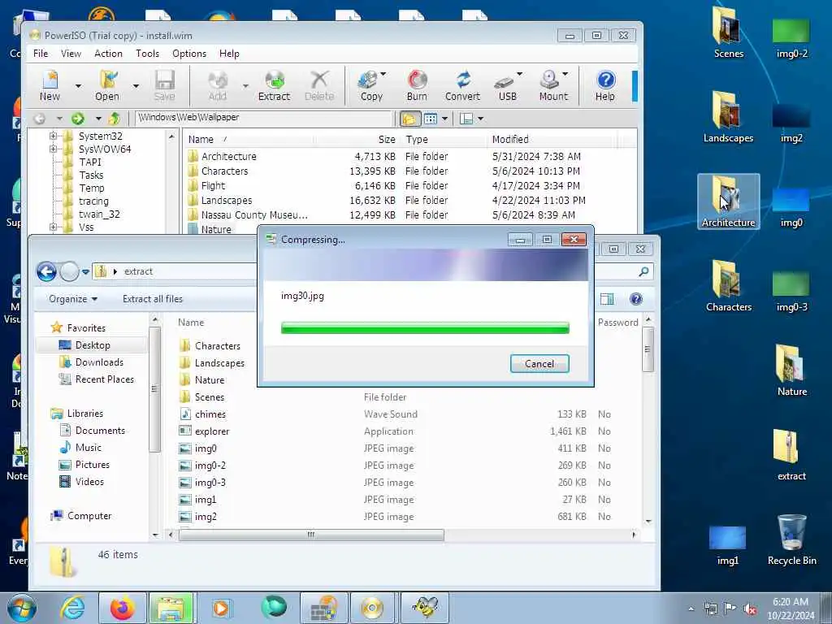Select the img1 thumbnail on desktop
The image size is (832, 624).
(727, 544)
